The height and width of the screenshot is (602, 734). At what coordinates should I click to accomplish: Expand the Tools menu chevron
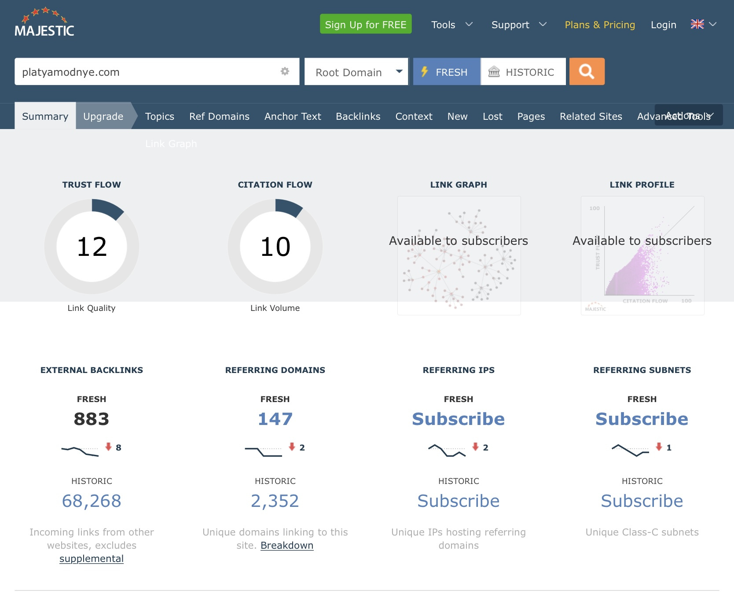click(469, 24)
